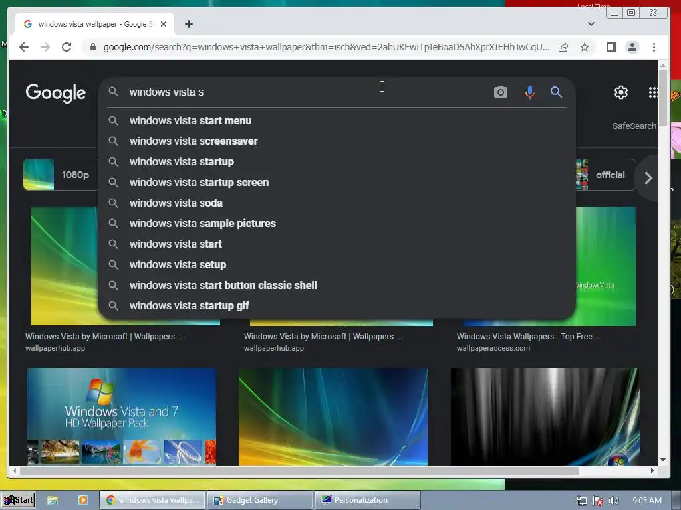
Task: Select windows vista sample pictures suggestion
Action: (337, 223)
